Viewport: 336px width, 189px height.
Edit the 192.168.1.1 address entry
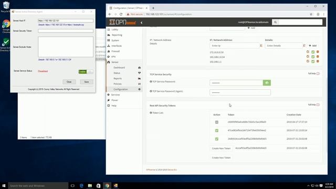click(x=308, y=61)
